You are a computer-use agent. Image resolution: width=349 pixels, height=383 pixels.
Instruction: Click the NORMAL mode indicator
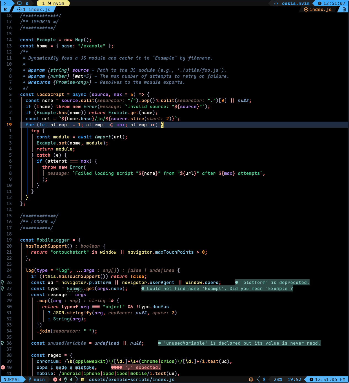[x=12, y=379]
